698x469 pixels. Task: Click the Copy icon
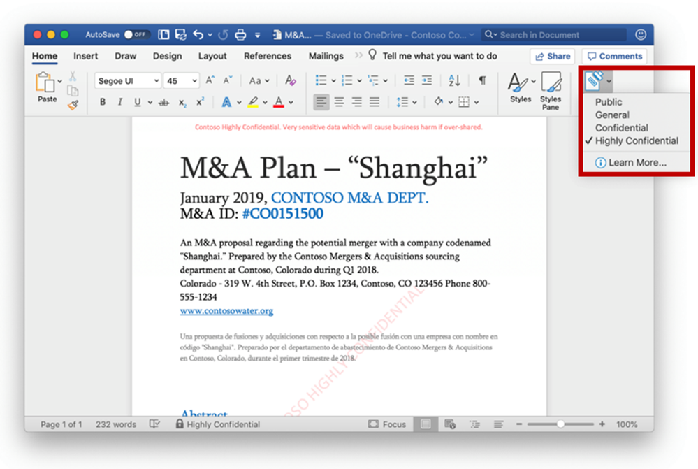(73, 91)
